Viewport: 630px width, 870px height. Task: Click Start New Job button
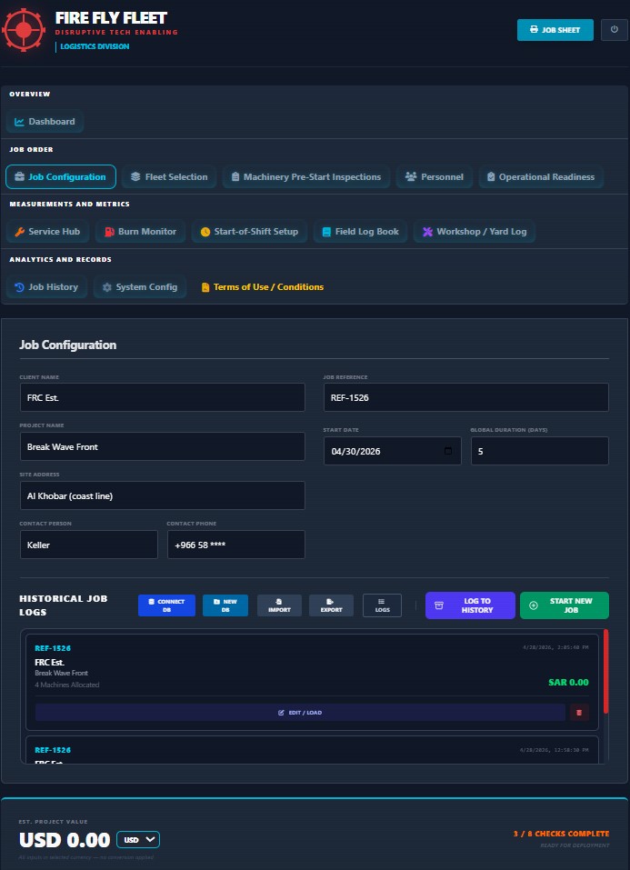click(565, 605)
